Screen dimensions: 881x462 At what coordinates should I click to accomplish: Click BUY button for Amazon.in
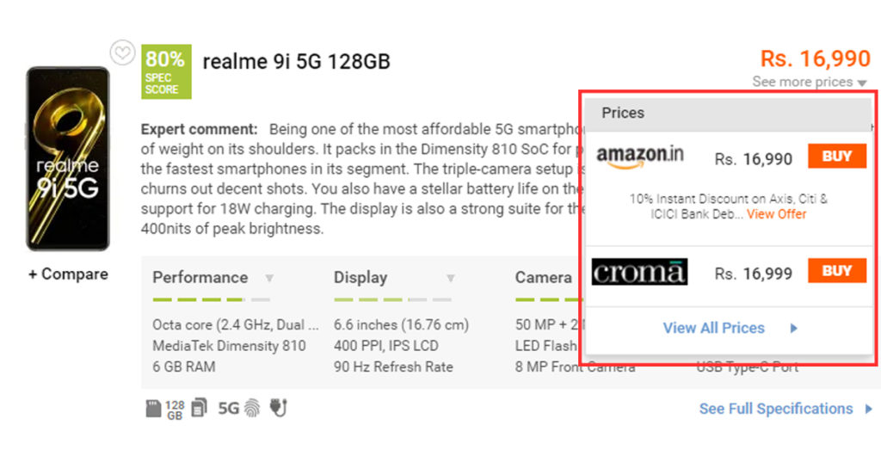(x=836, y=157)
